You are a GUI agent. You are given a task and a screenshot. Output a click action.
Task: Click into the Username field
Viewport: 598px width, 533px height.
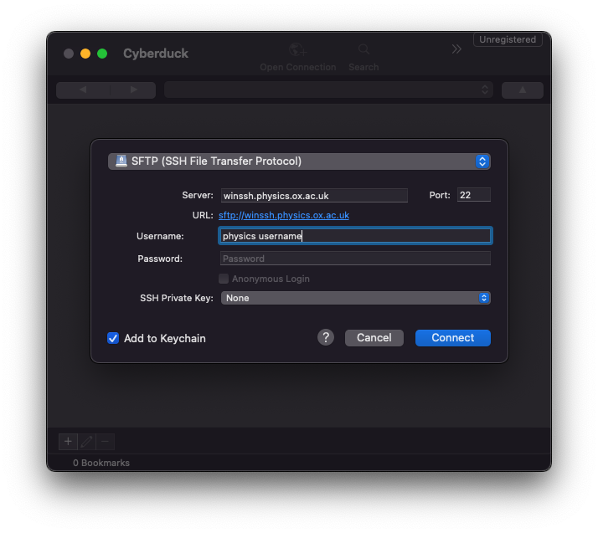click(x=355, y=236)
